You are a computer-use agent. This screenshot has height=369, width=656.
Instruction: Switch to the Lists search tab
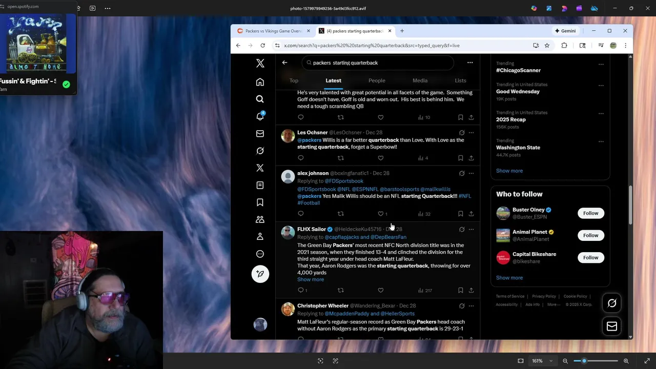[460, 80]
